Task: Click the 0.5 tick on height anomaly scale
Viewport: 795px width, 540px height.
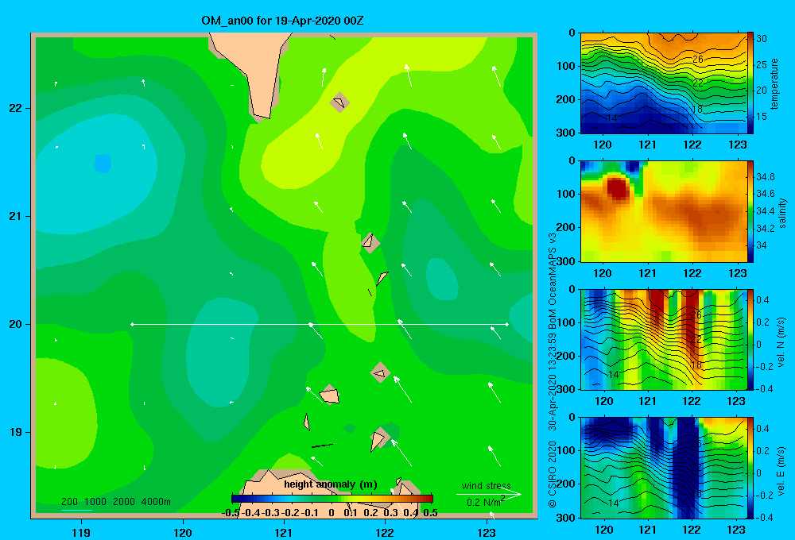Action: click(430, 513)
